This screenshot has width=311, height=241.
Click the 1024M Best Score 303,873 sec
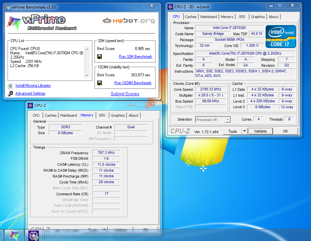click(x=140, y=75)
